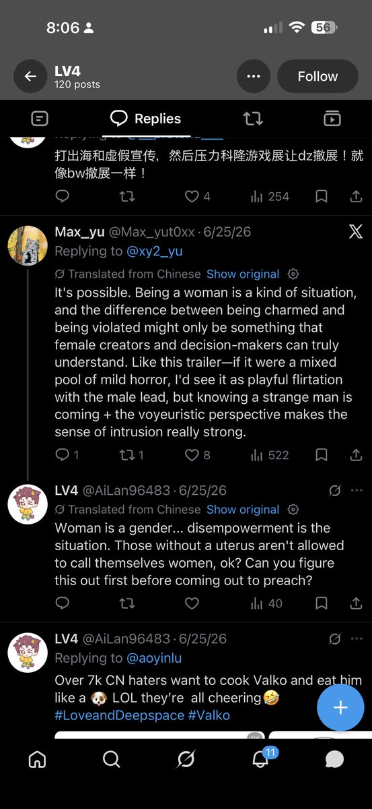Image resolution: width=372 pixels, height=809 pixels.
Task: Open Max_yu's profile avatar
Action: pos(28,246)
